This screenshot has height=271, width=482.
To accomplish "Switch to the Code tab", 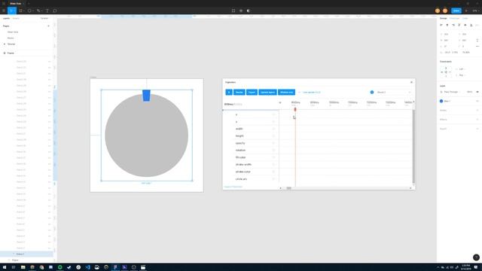I will point(465,18).
